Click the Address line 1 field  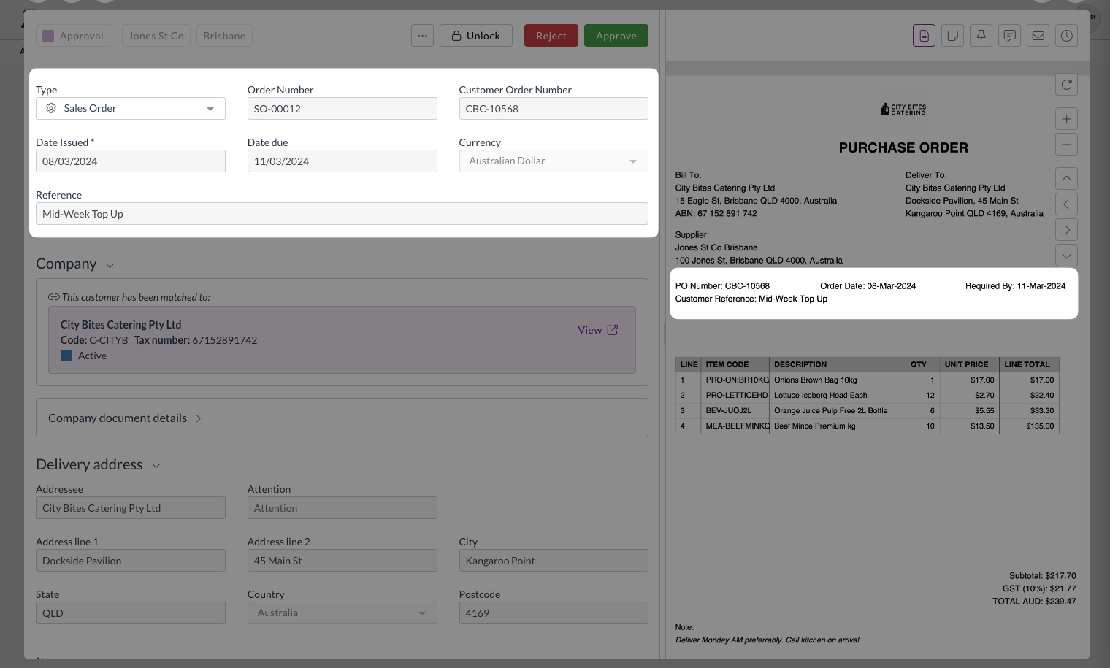click(x=131, y=561)
